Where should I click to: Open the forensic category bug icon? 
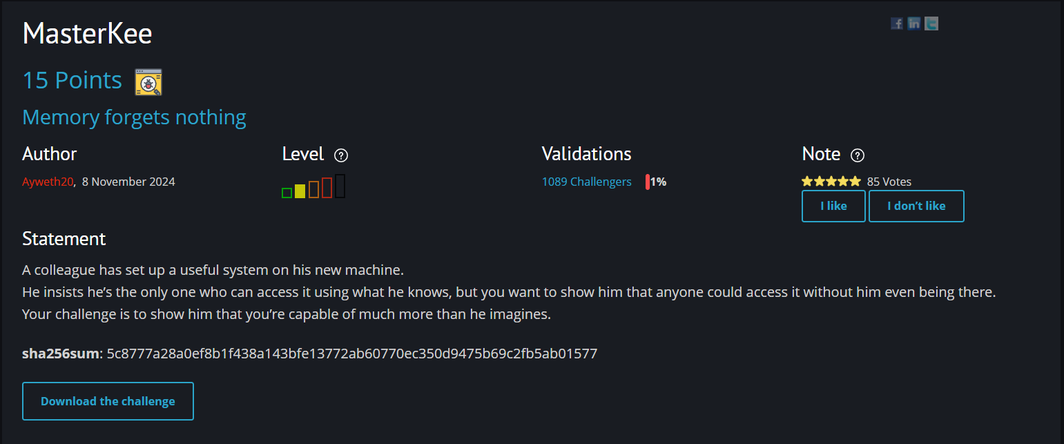148,81
